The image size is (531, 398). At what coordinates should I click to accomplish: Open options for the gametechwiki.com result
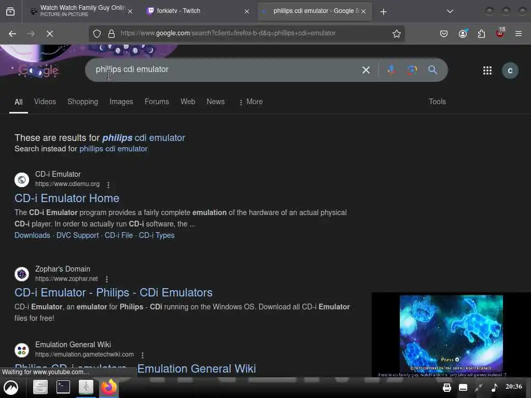[143, 355]
